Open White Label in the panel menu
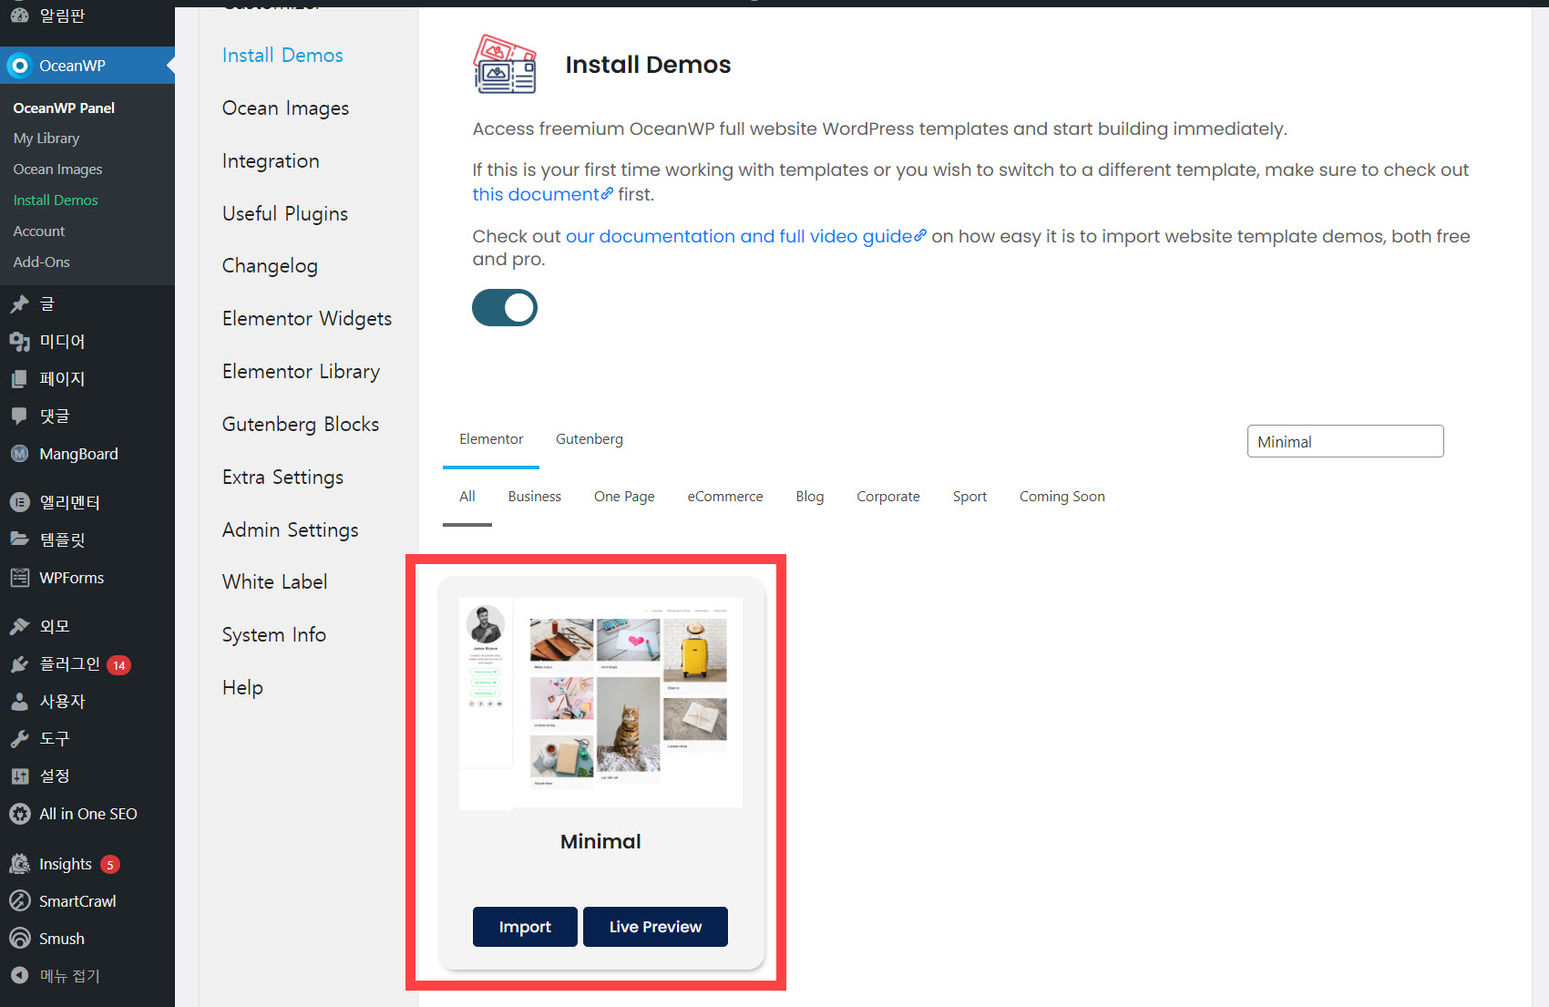The width and height of the screenshot is (1549, 1007). [x=274, y=582]
